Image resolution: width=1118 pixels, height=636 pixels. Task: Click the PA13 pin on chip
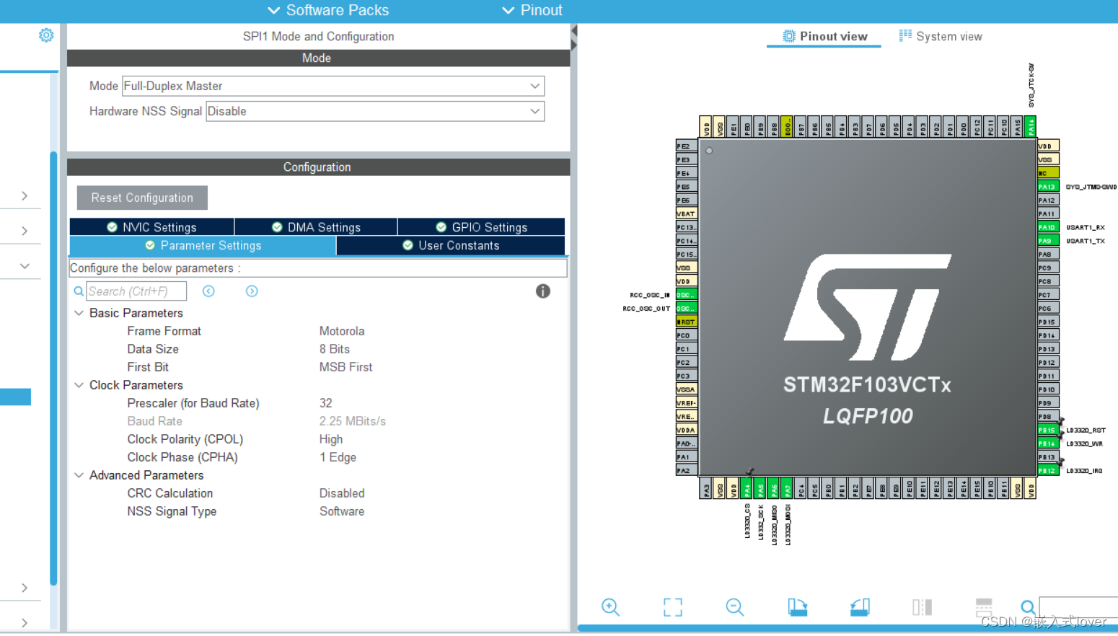coord(1048,187)
